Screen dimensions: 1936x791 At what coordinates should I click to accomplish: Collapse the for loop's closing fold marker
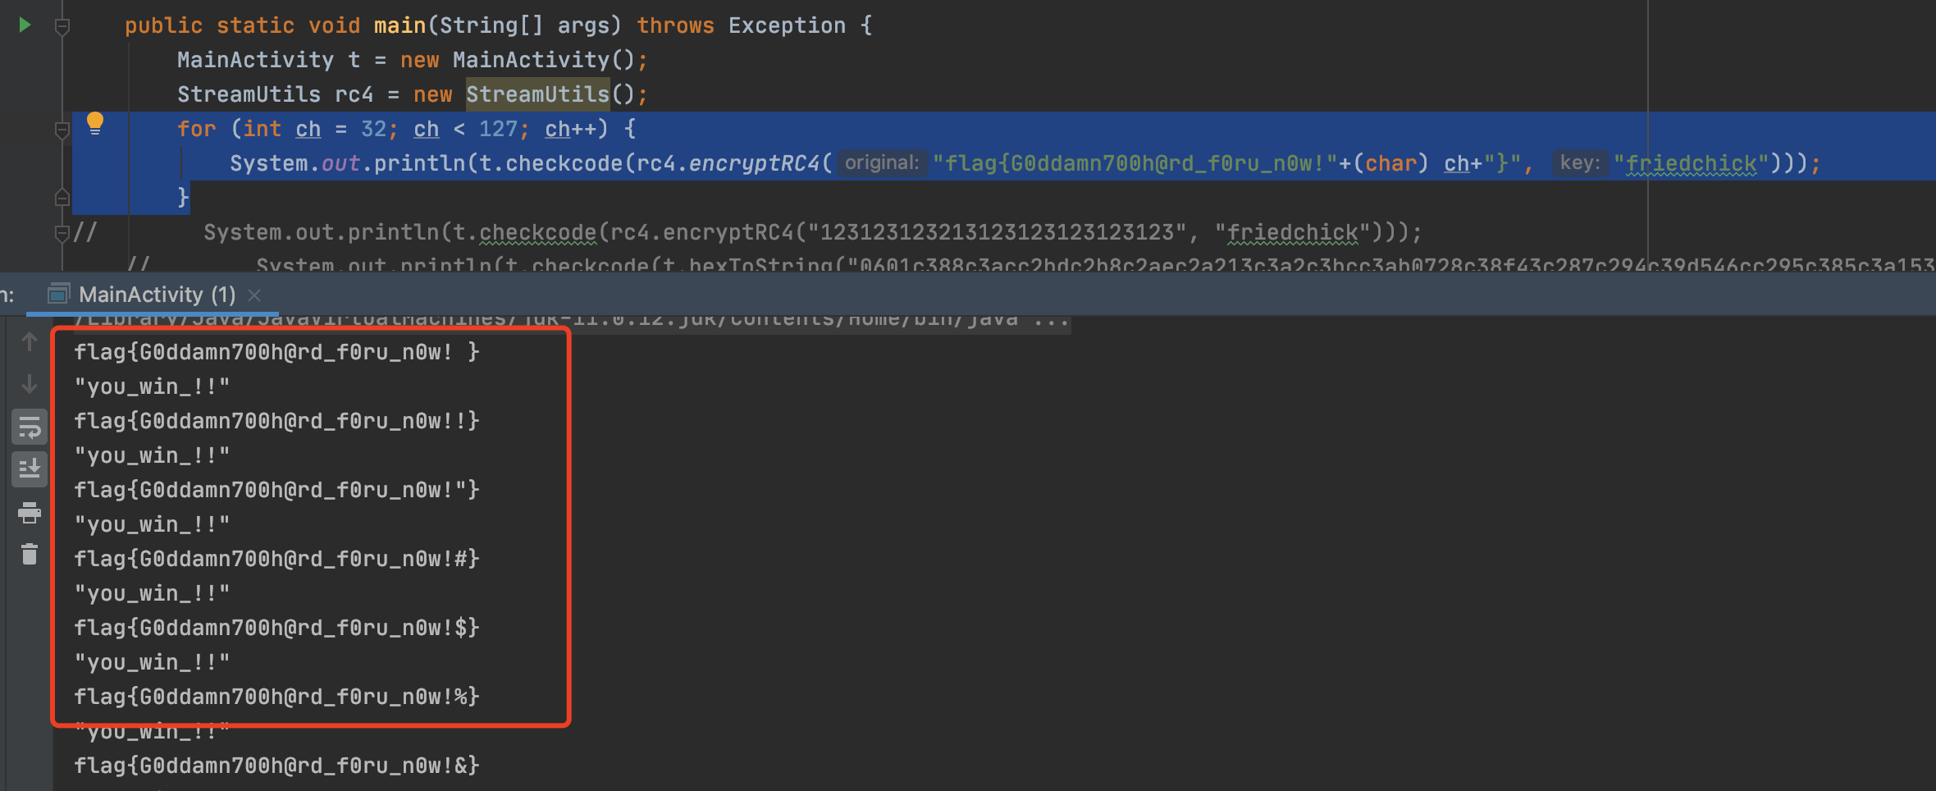(x=62, y=198)
